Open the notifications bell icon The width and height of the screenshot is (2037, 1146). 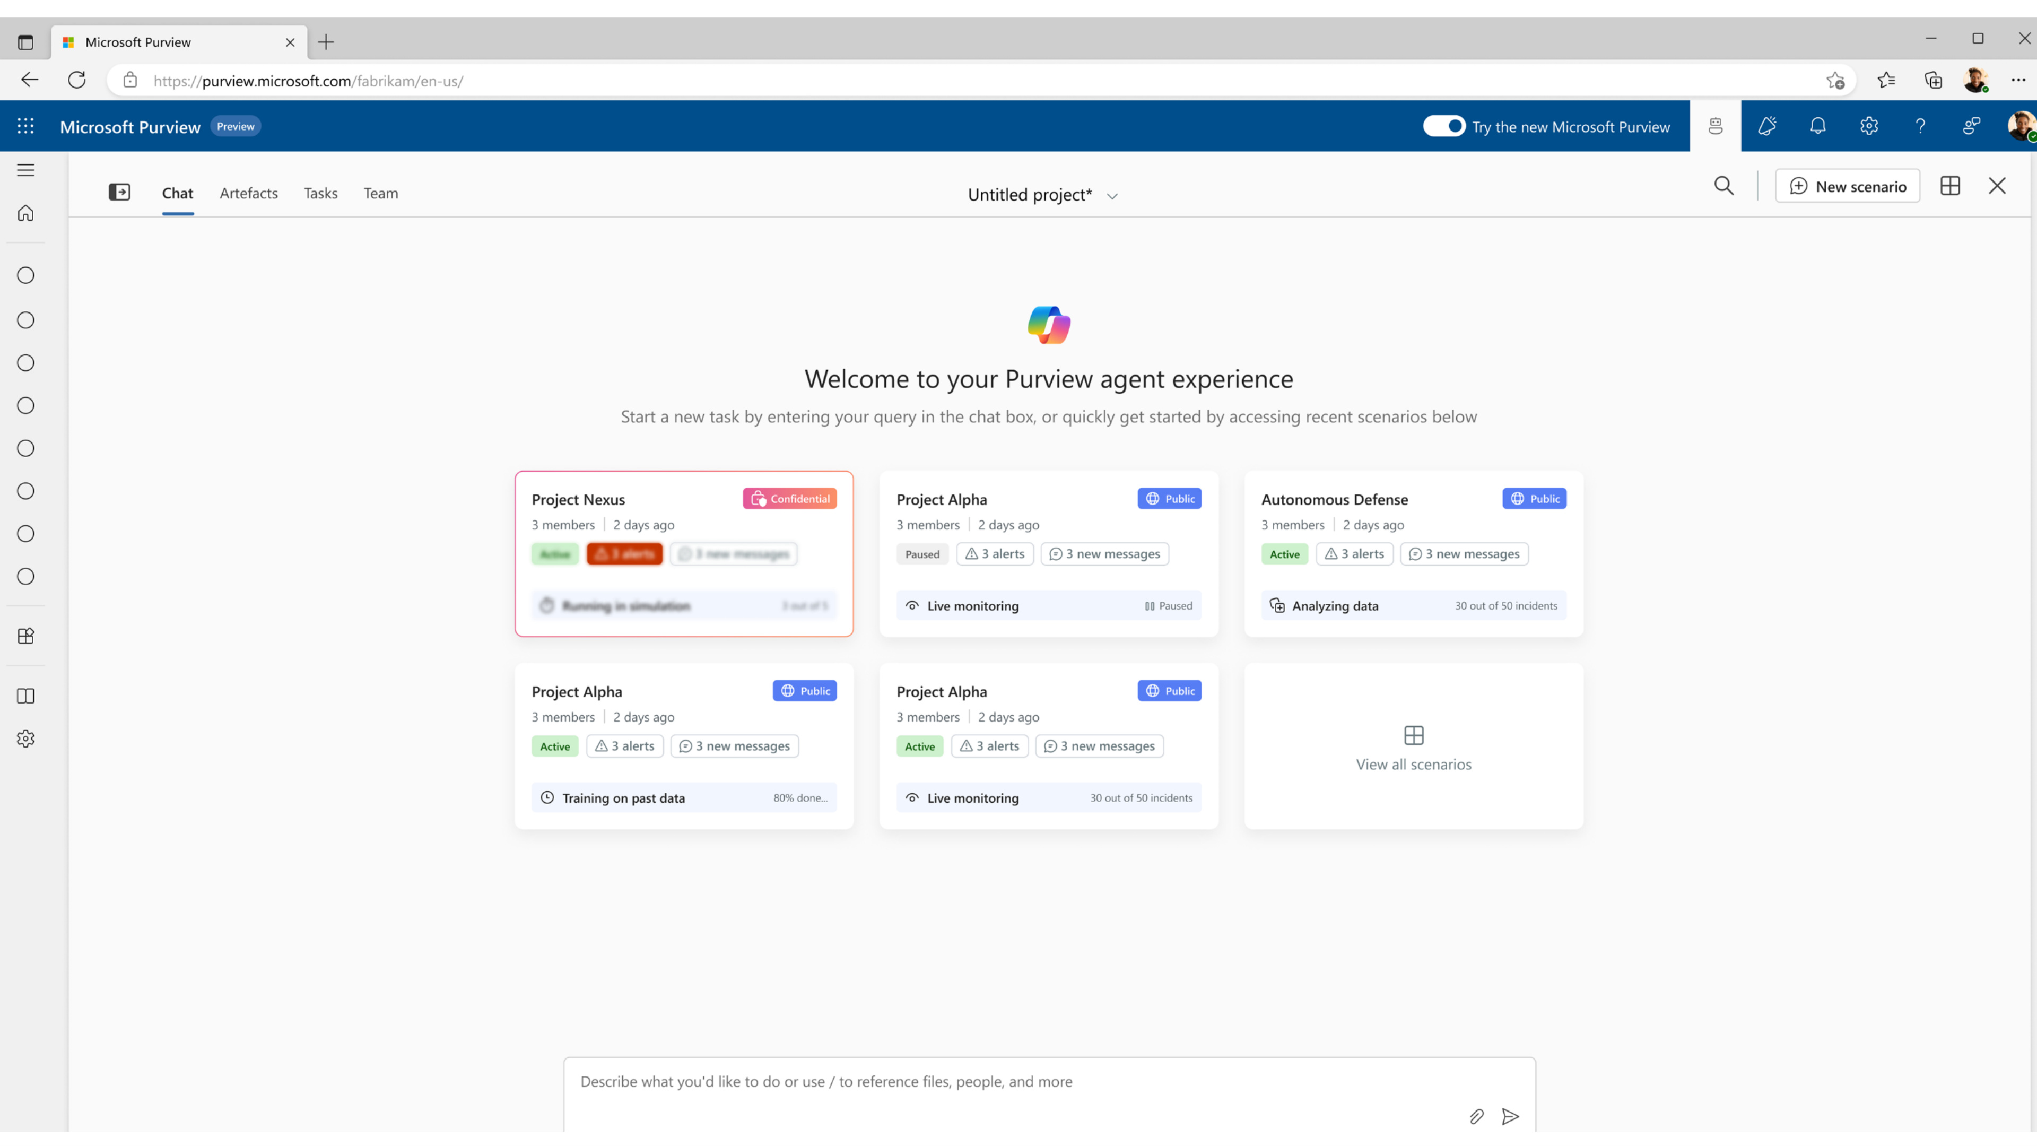[1818, 126]
